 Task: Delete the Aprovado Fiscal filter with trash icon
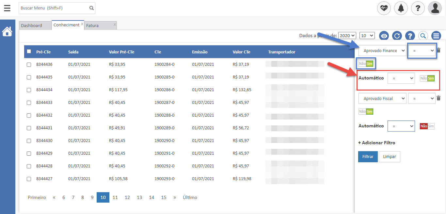[438, 98]
